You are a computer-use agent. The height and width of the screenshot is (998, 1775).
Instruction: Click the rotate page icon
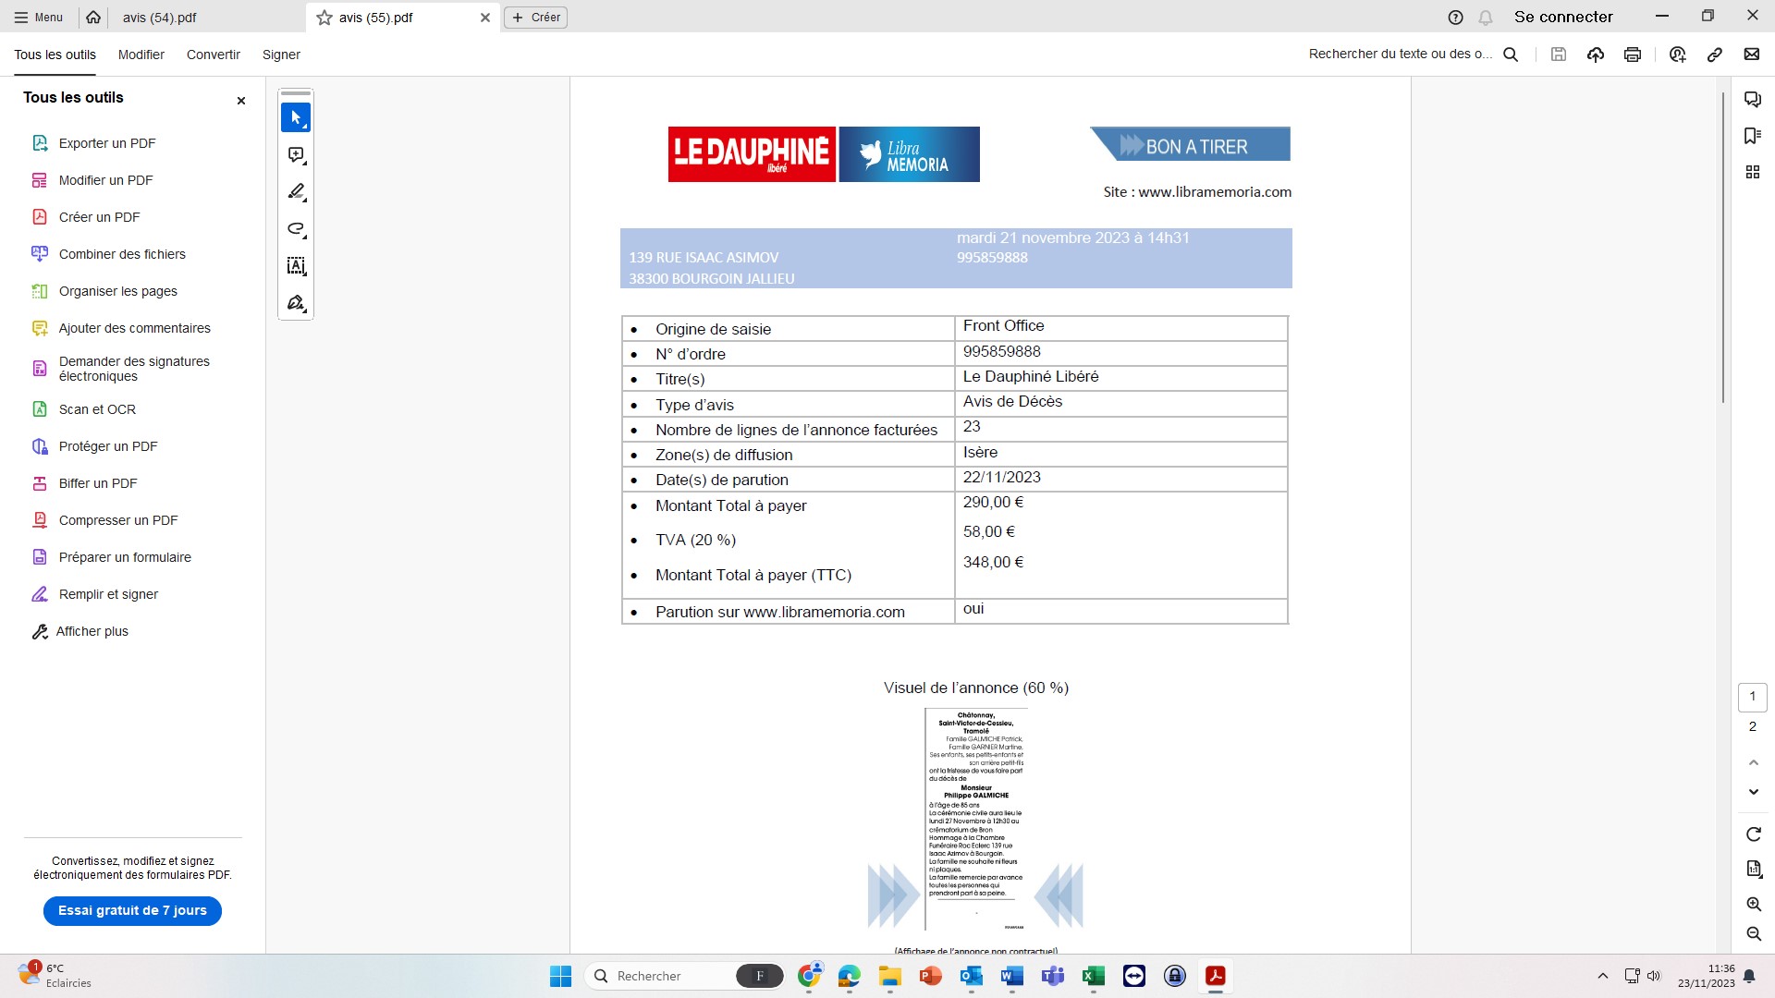(x=1754, y=834)
